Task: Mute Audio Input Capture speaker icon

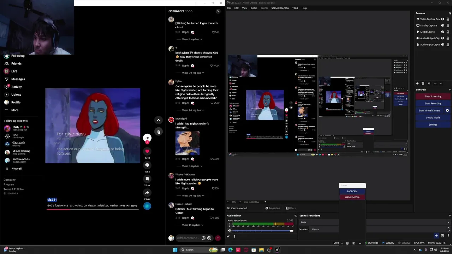Action: click(x=230, y=230)
